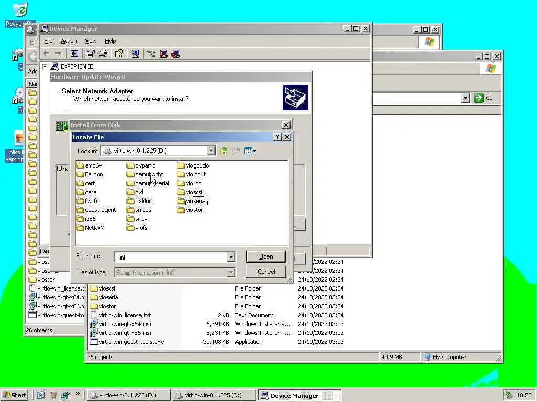Select the cert folder
This screenshot has height=402, width=537.
pos(87,183)
